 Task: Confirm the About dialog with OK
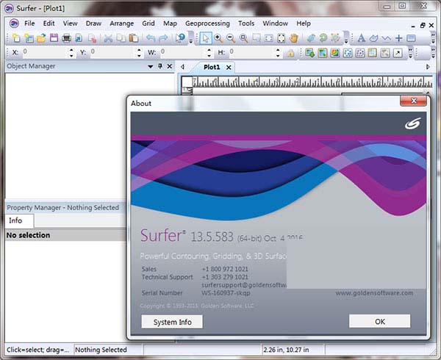[x=379, y=321]
